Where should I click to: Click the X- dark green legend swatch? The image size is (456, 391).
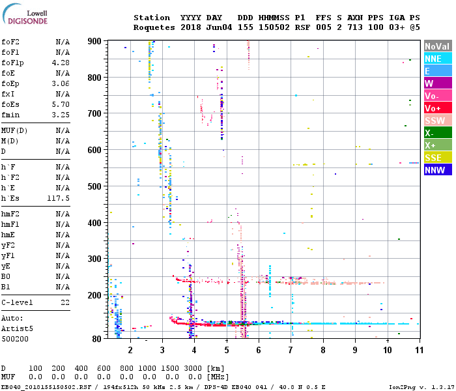coord(436,133)
